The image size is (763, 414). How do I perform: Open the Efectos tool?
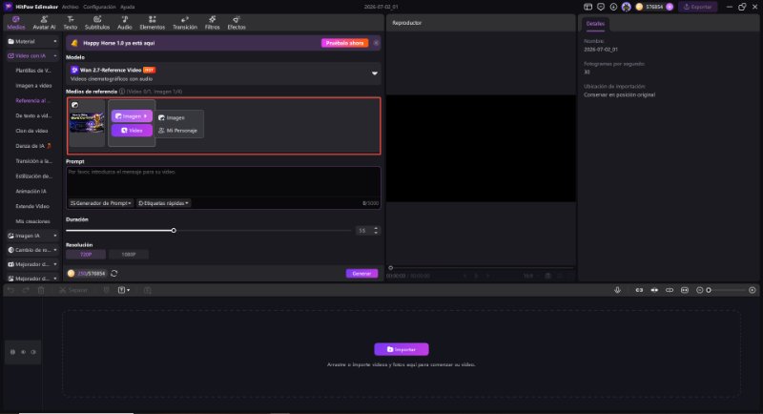[x=237, y=23]
